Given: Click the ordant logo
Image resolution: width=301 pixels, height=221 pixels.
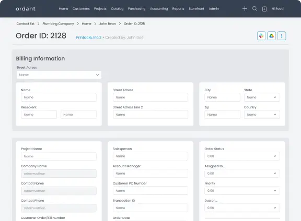Looking at the screenshot, I should pos(26,9).
